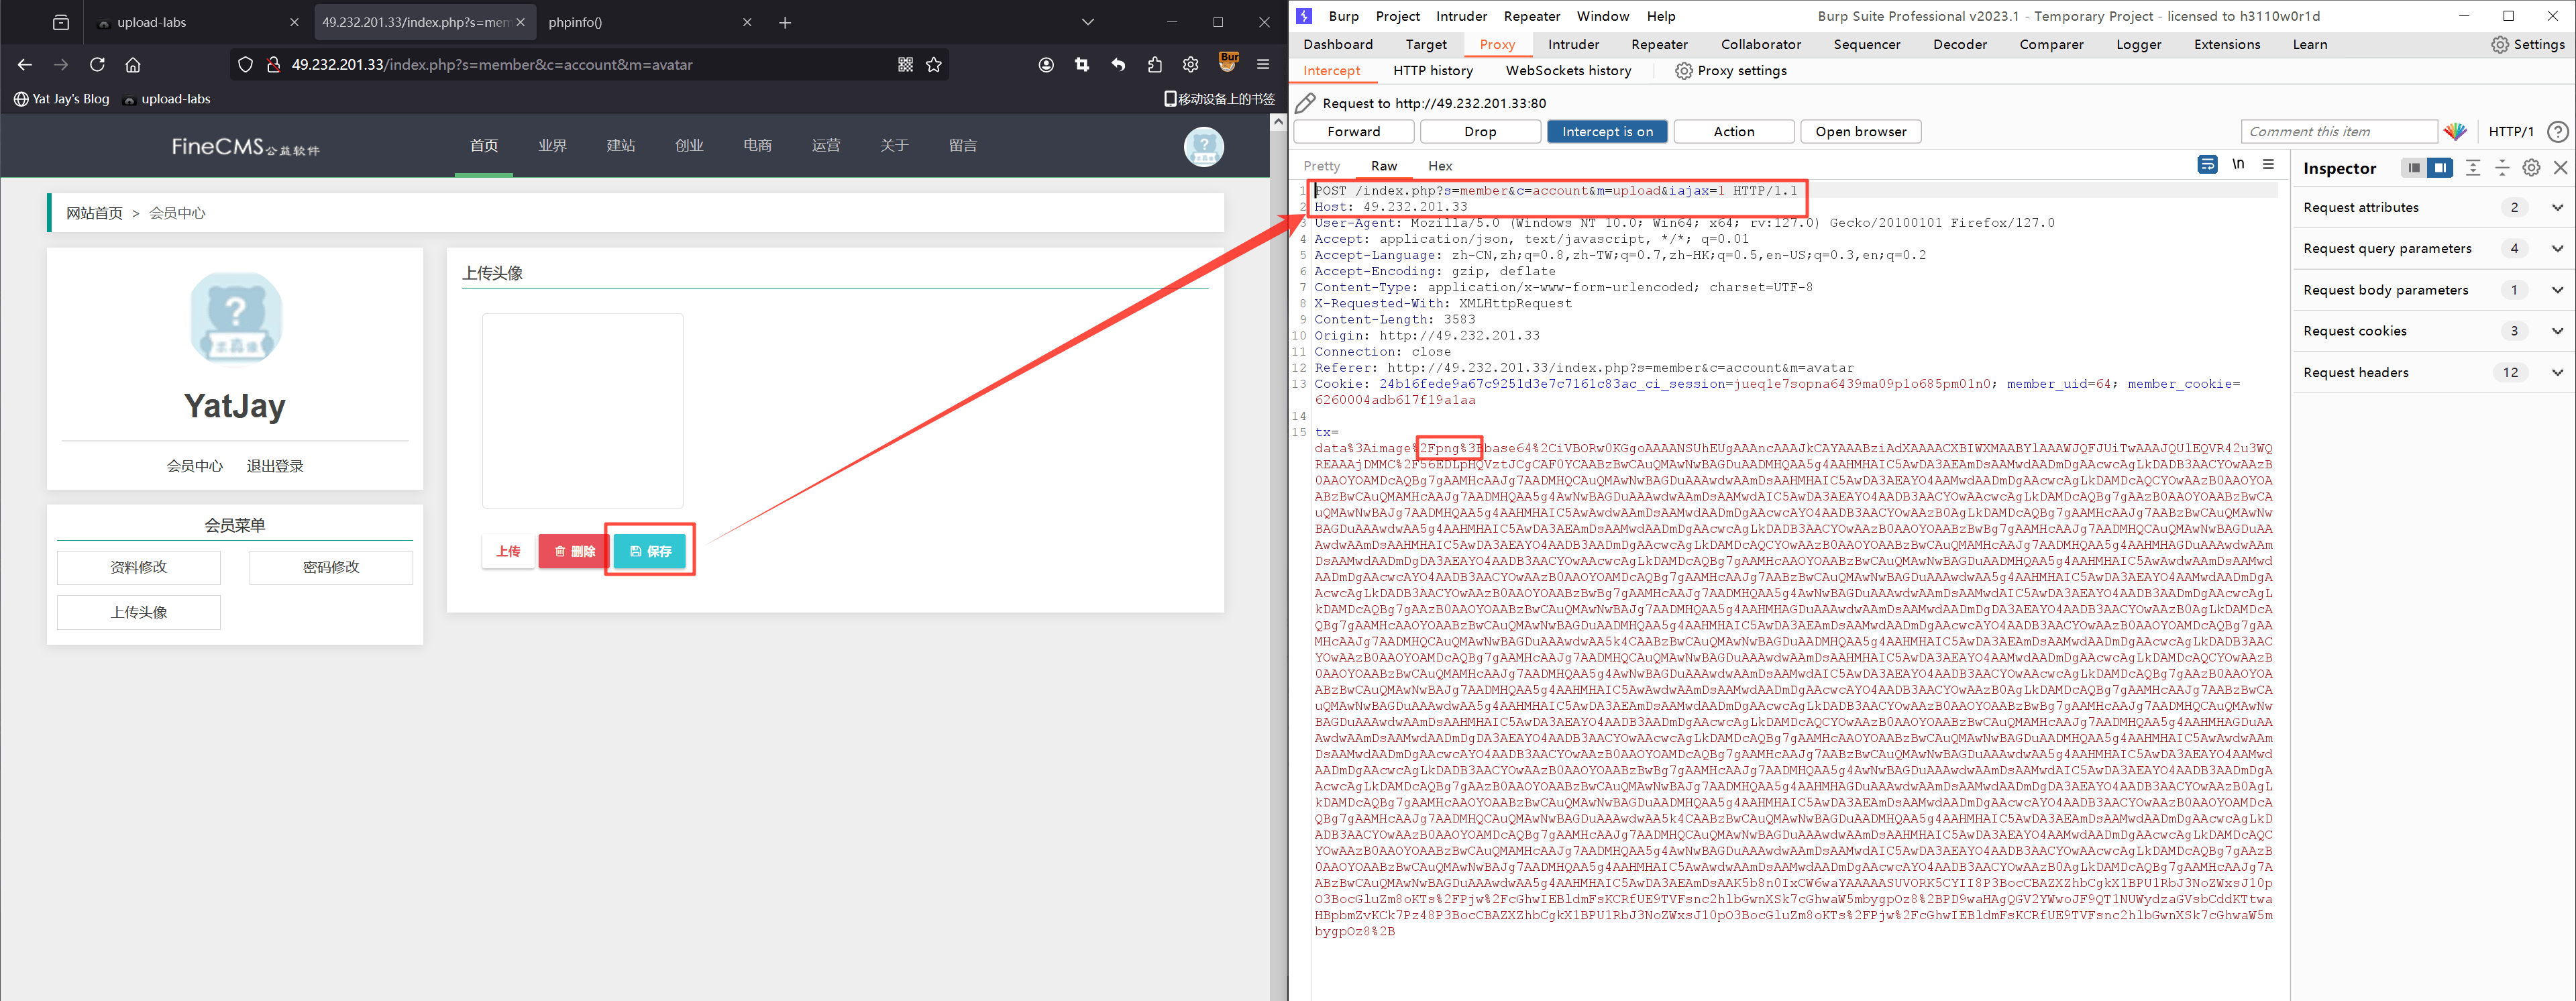Open the Intruder menu in Burp menu bar
Image resolution: width=2576 pixels, height=1001 pixels.
(1461, 16)
